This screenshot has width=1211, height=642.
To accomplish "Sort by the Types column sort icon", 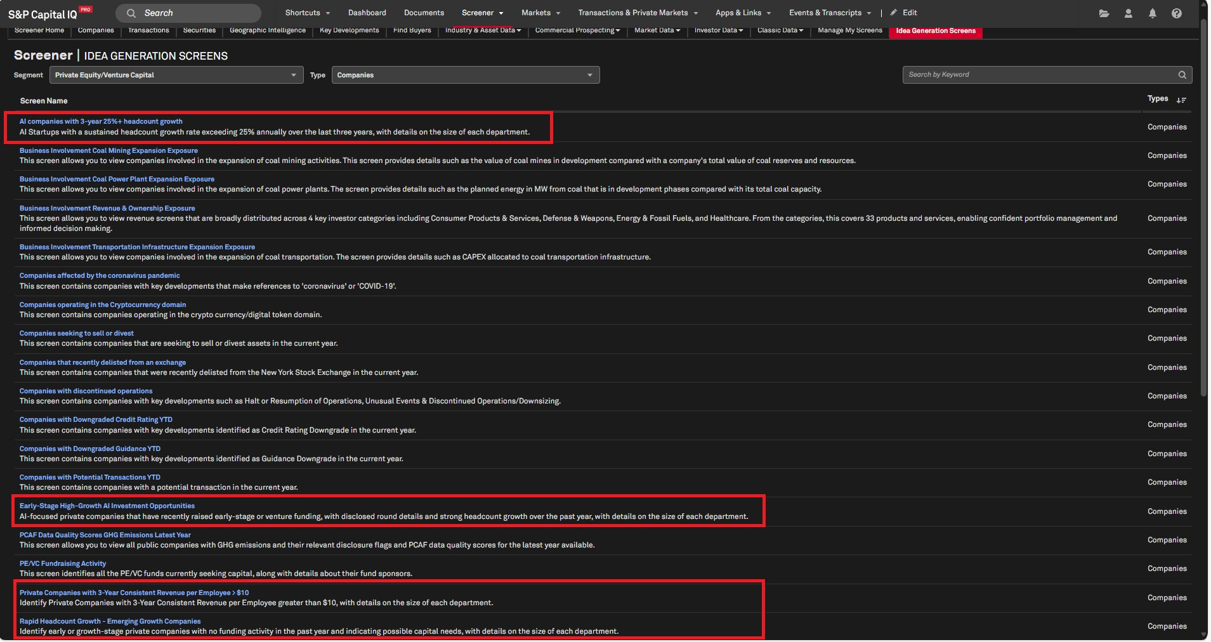I will tap(1181, 100).
